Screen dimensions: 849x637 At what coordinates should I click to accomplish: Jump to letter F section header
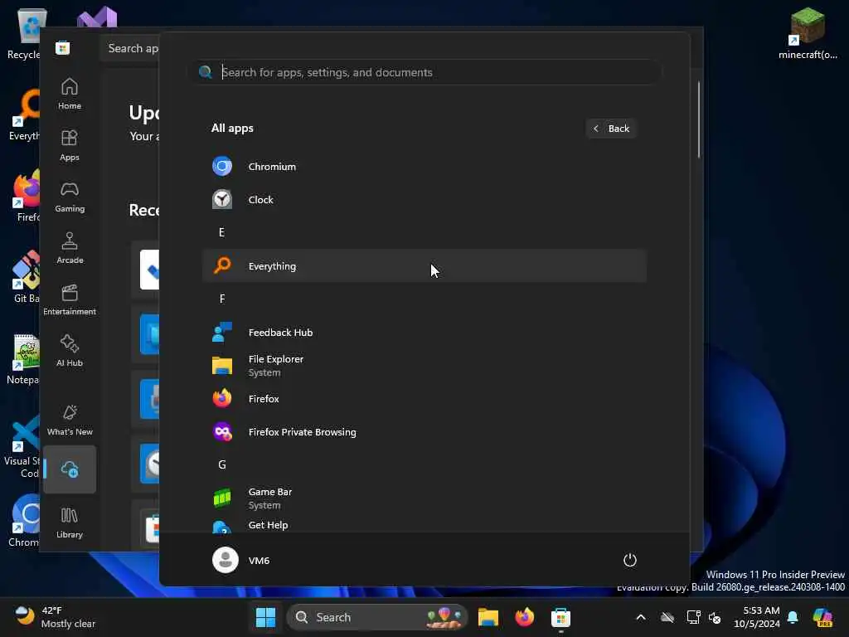(x=222, y=299)
